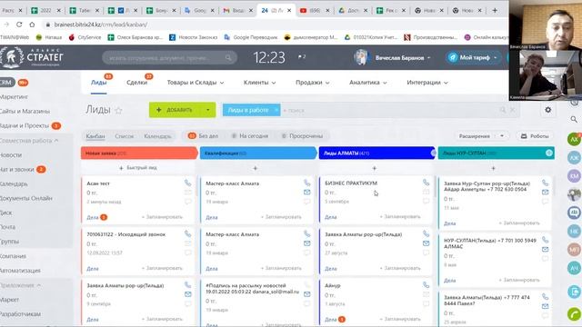Click Быстрый лид in Новая заявка column
The width and height of the screenshot is (582, 327).
point(137,167)
